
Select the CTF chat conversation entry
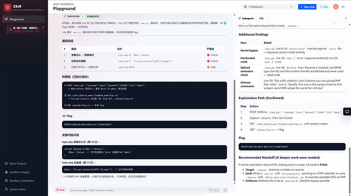click(x=26, y=29)
